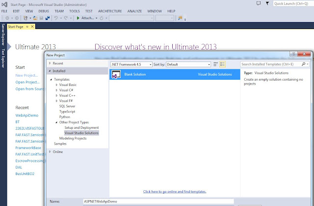Collapse the Templates tree node
Viewport: 314px width, 206px height.
(x=51, y=80)
